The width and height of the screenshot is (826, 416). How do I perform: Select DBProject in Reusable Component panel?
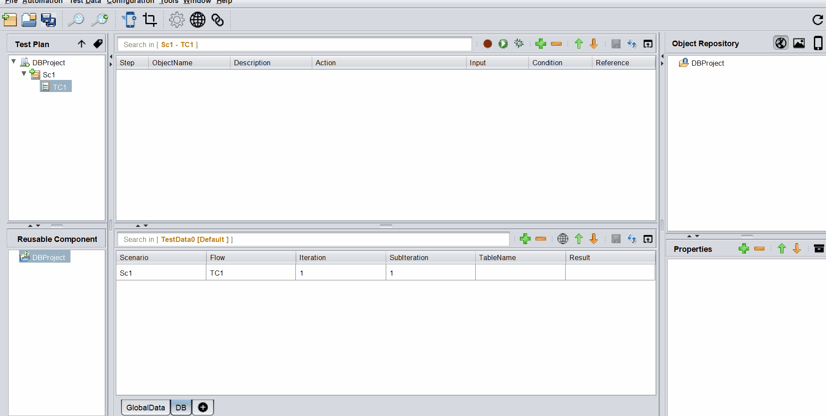(48, 257)
